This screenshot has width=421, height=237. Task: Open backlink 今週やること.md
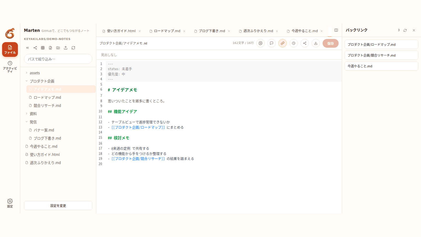[381, 66]
